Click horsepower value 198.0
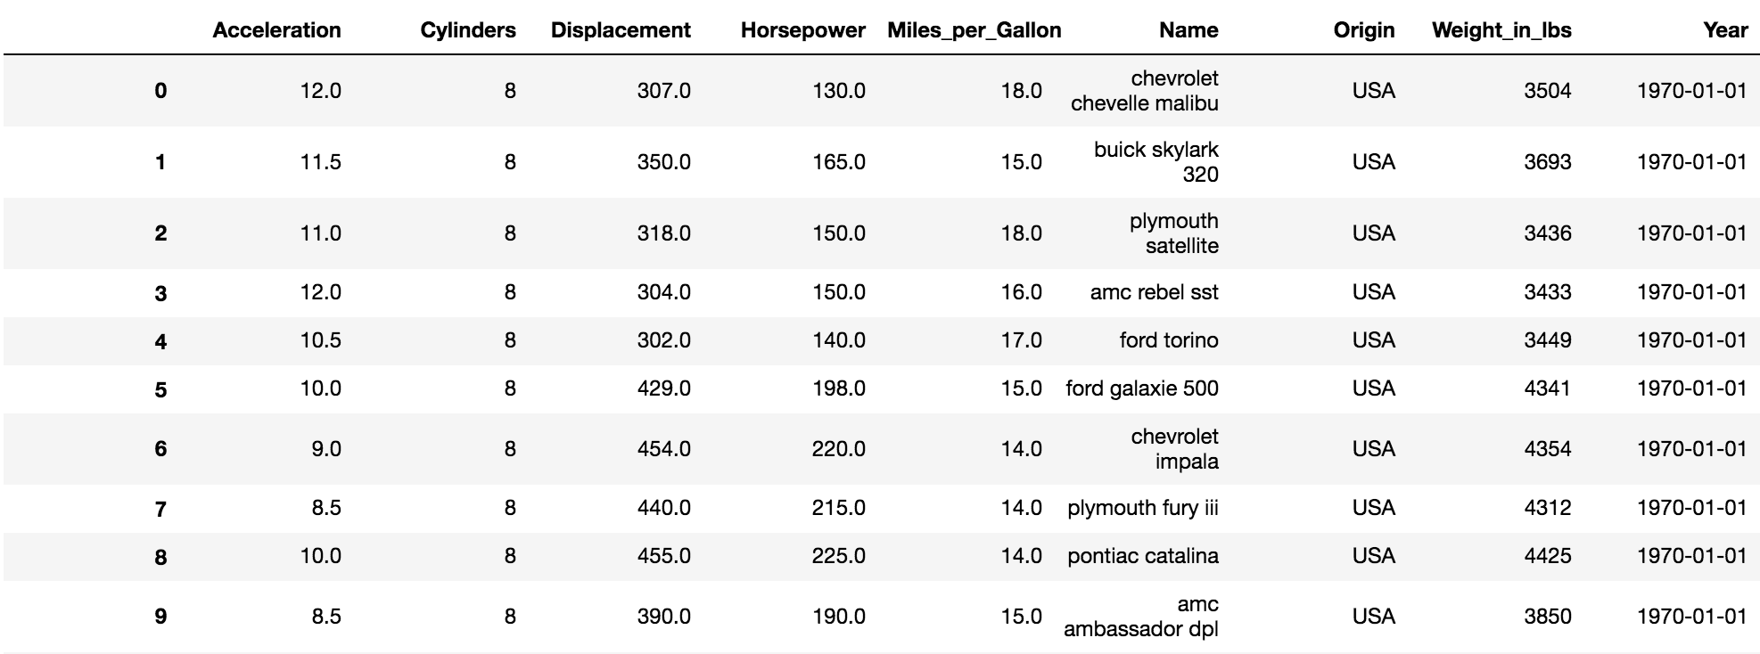The width and height of the screenshot is (1760, 654). click(838, 388)
